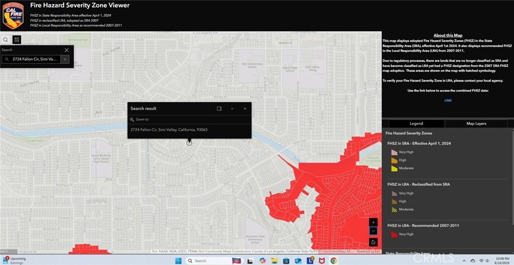The width and height of the screenshot is (514, 265).
Task: Click Mountain View Elementary School on the map
Action: 255,239
